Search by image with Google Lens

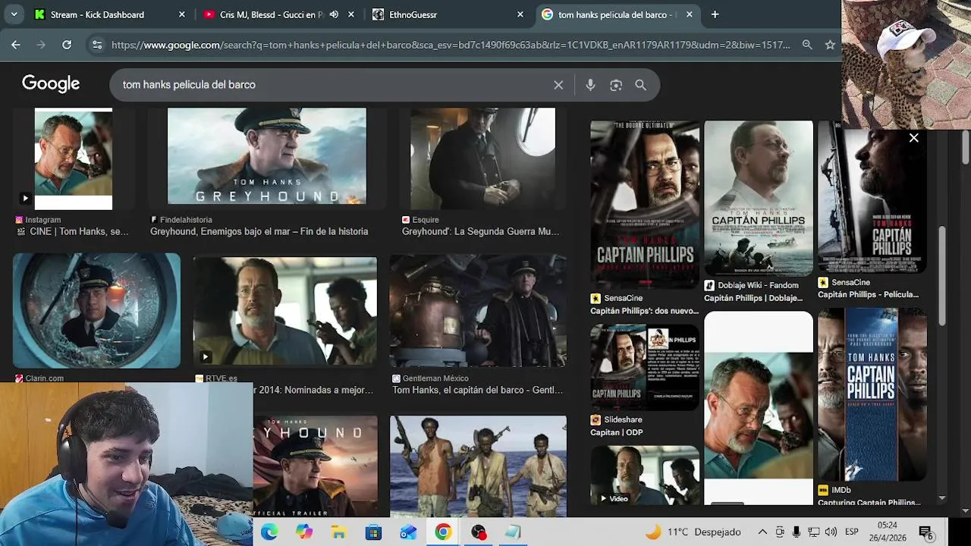616,85
